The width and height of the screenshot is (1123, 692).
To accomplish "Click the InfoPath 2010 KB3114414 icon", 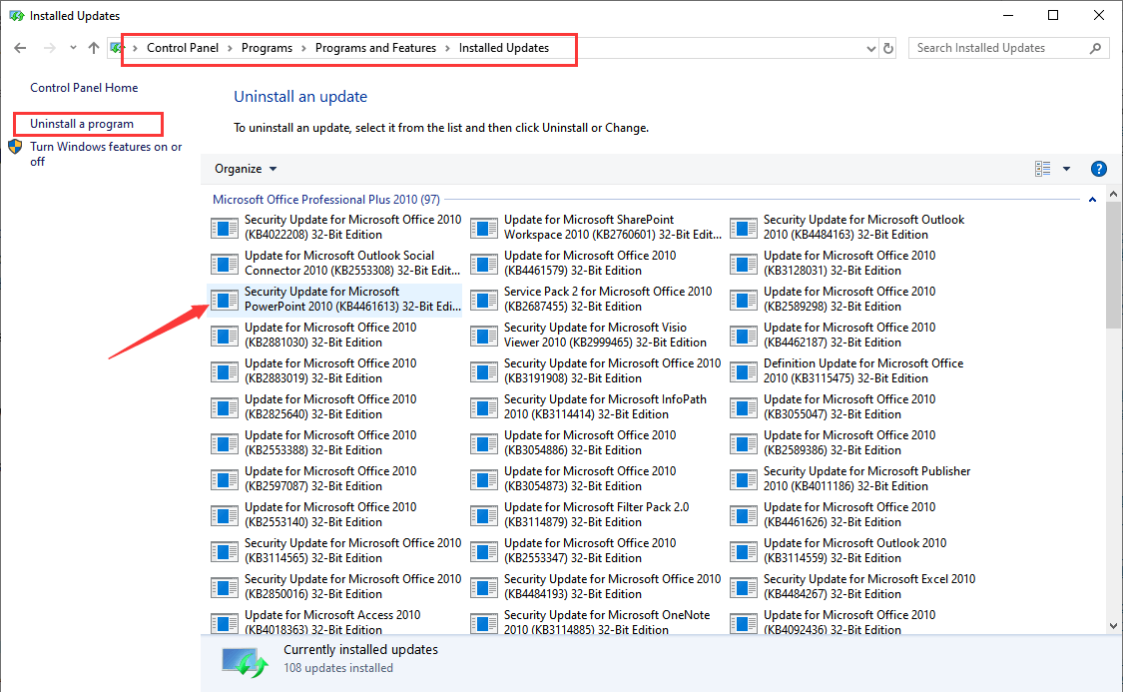I will click(483, 407).
